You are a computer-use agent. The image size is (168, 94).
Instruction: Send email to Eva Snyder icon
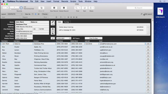(x=148, y=47)
